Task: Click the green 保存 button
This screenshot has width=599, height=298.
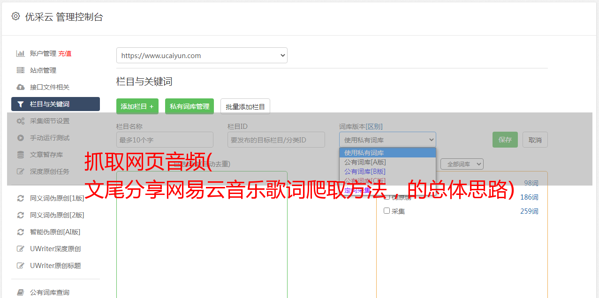Action: coord(505,140)
